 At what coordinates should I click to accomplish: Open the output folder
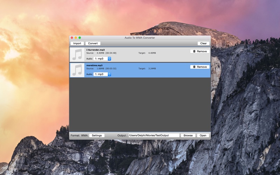tap(203, 135)
